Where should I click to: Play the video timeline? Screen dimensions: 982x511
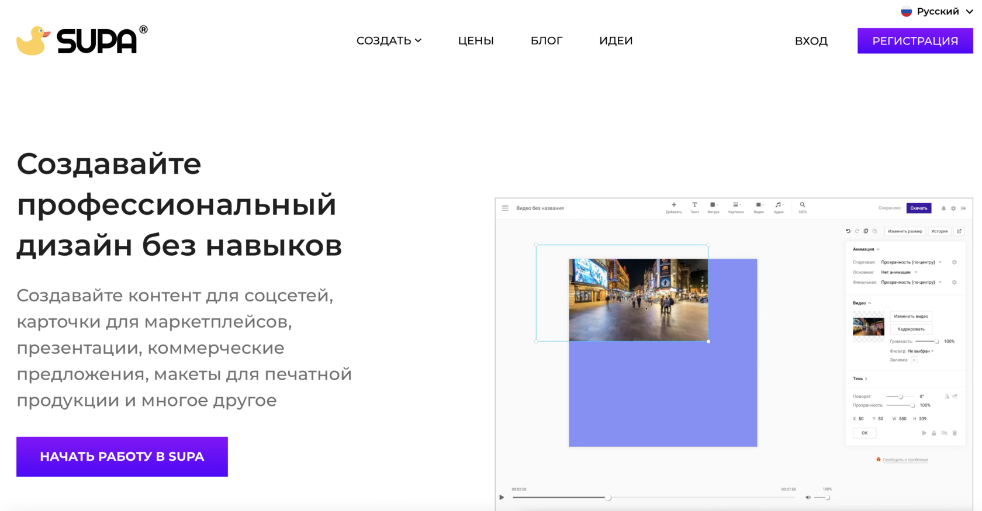(502, 498)
